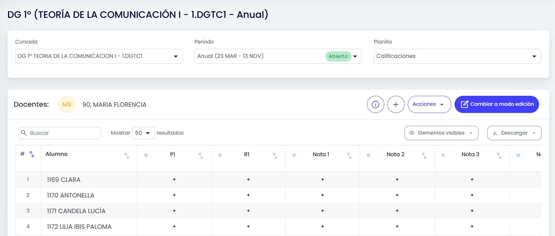Click the M9 teacher avatar
The image size is (555, 236).
tap(67, 104)
